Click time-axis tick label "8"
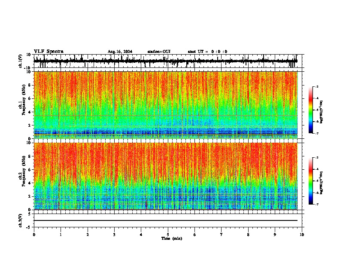This screenshot has width=340, height=263. [248, 235]
